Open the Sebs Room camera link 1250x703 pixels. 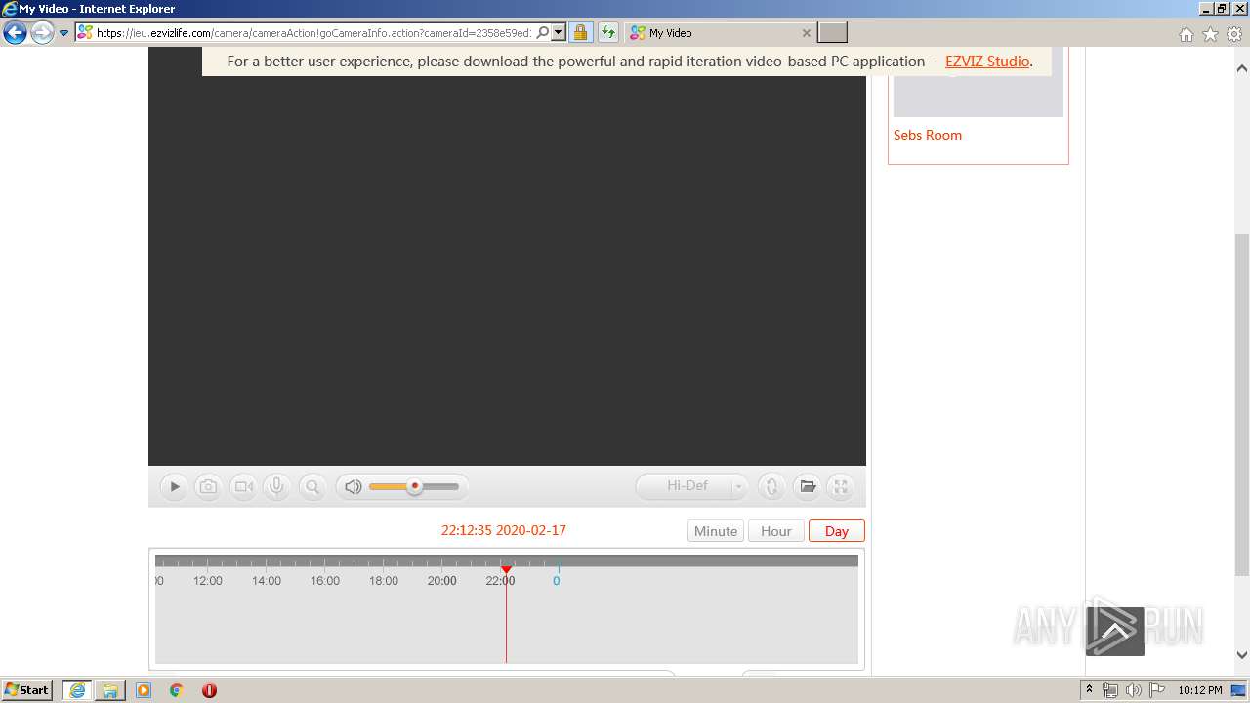[x=928, y=135]
